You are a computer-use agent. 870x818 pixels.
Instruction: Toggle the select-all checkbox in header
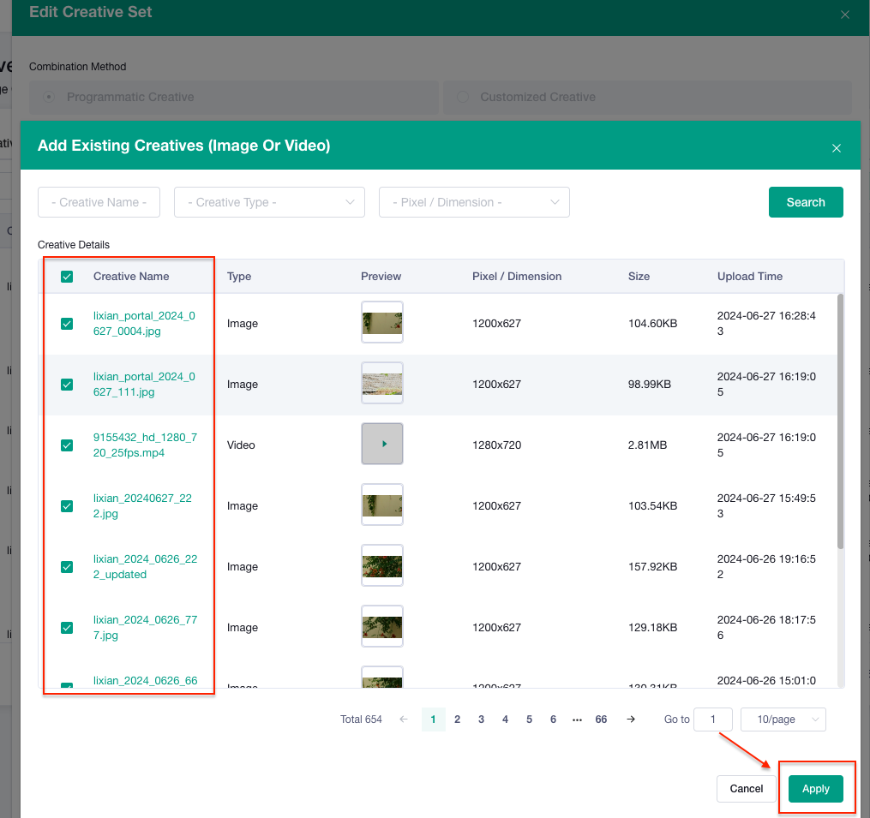point(67,276)
